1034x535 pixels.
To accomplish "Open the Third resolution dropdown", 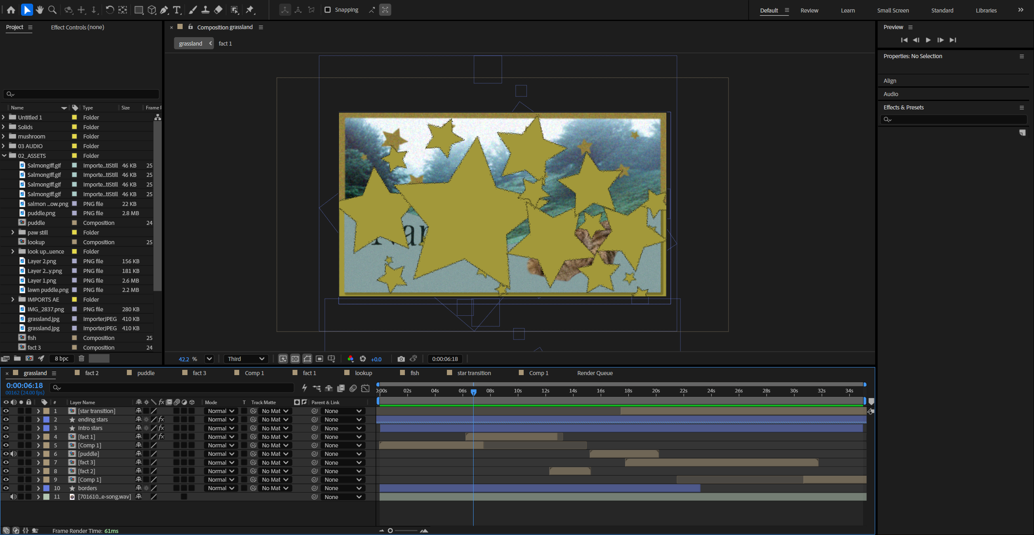I will click(246, 359).
